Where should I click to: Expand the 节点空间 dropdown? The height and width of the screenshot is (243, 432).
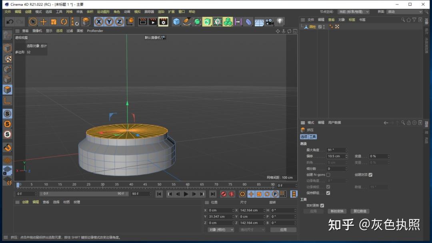[x=353, y=12]
